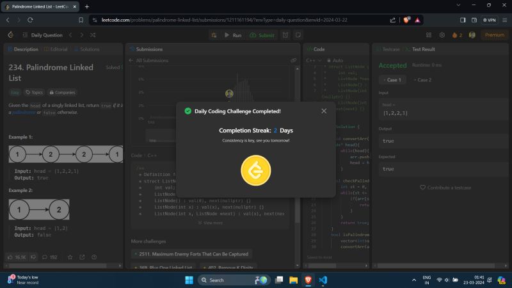Click the browser address bar
Viewport: 512px width, 288px height.
coord(238,20)
